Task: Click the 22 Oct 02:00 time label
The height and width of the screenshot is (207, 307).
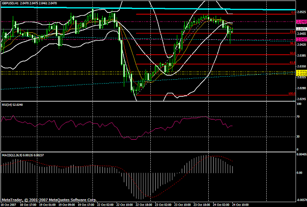Action: (105, 205)
